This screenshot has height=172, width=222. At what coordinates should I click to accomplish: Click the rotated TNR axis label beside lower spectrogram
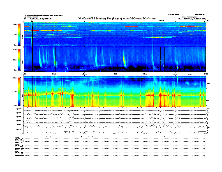[22, 96]
